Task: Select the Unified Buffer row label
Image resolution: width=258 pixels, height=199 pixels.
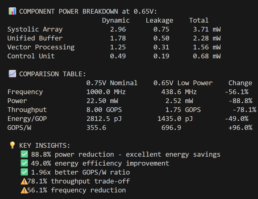Action: [35, 38]
